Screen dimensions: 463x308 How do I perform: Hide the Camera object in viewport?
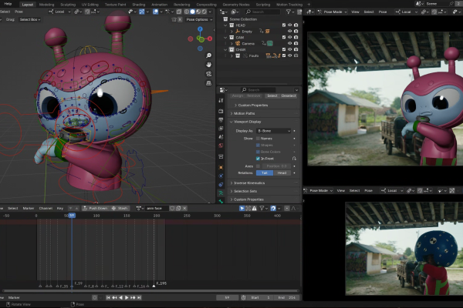289,43
